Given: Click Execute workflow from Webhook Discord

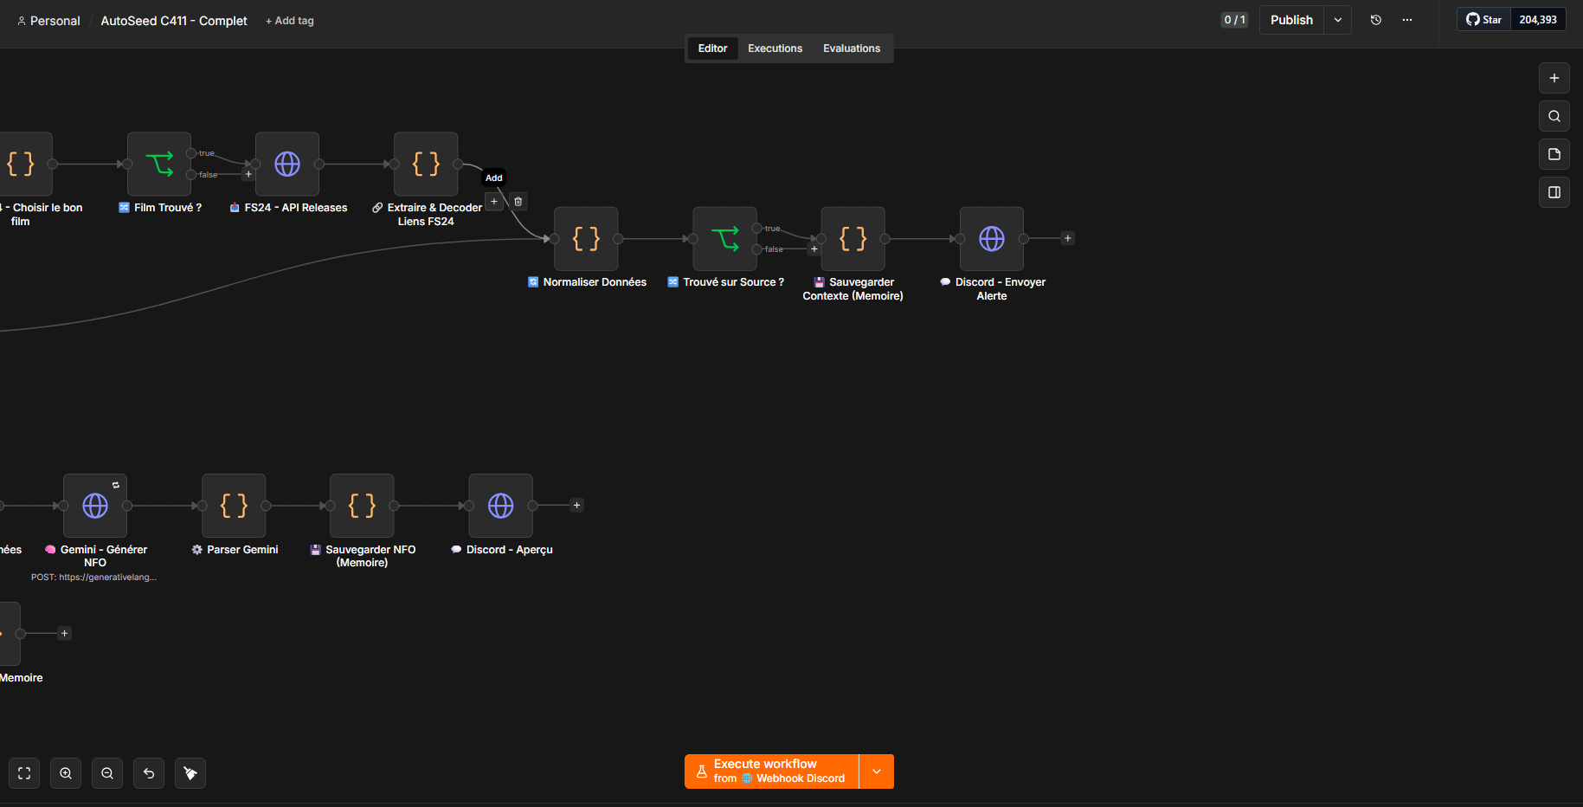Looking at the screenshot, I should pyautogui.click(x=771, y=771).
